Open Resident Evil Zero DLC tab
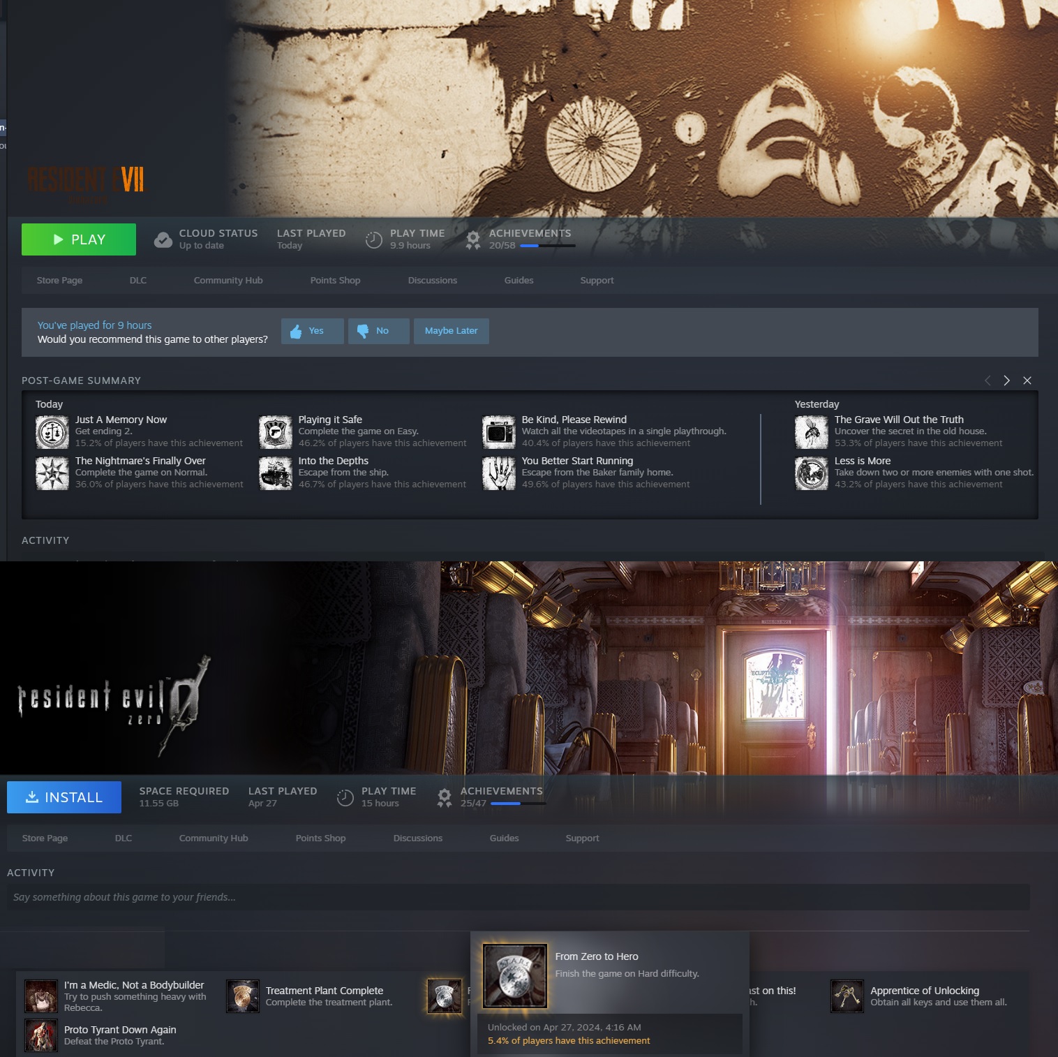The height and width of the screenshot is (1057, 1058). (x=124, y=838)
